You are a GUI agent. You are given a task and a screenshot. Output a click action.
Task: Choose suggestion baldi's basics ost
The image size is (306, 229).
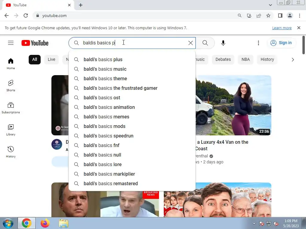[132, 98]
